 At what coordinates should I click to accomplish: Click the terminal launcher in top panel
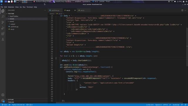tap(18, 1)
